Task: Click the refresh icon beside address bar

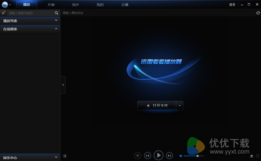Action: click(x=258, y=13)
